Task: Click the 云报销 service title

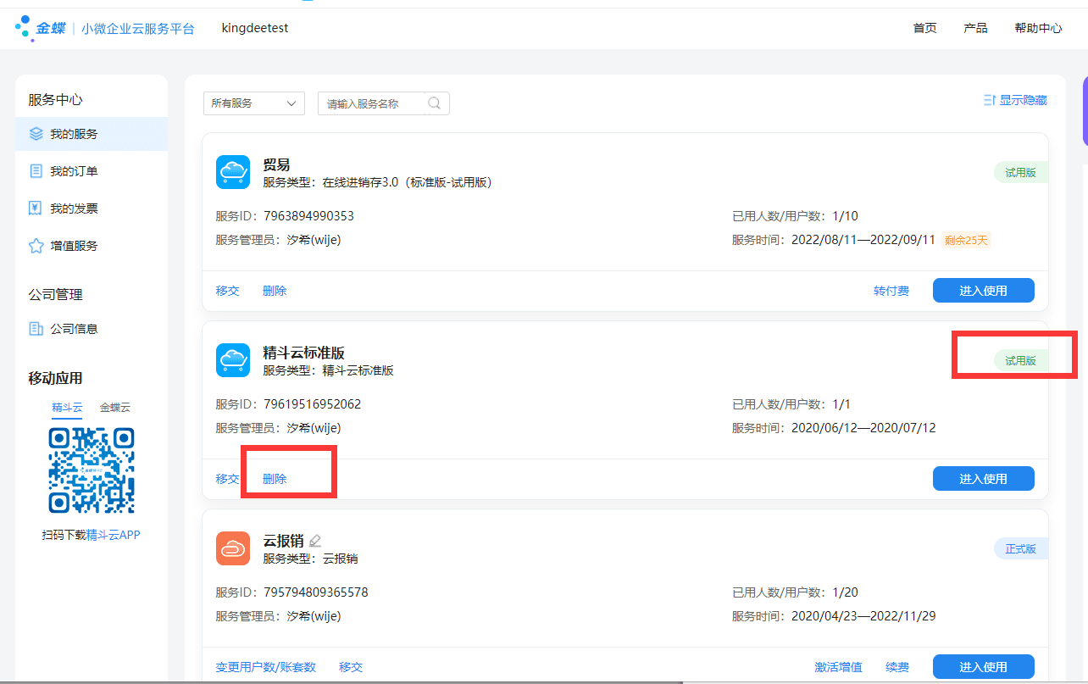Action: point(283,541)
